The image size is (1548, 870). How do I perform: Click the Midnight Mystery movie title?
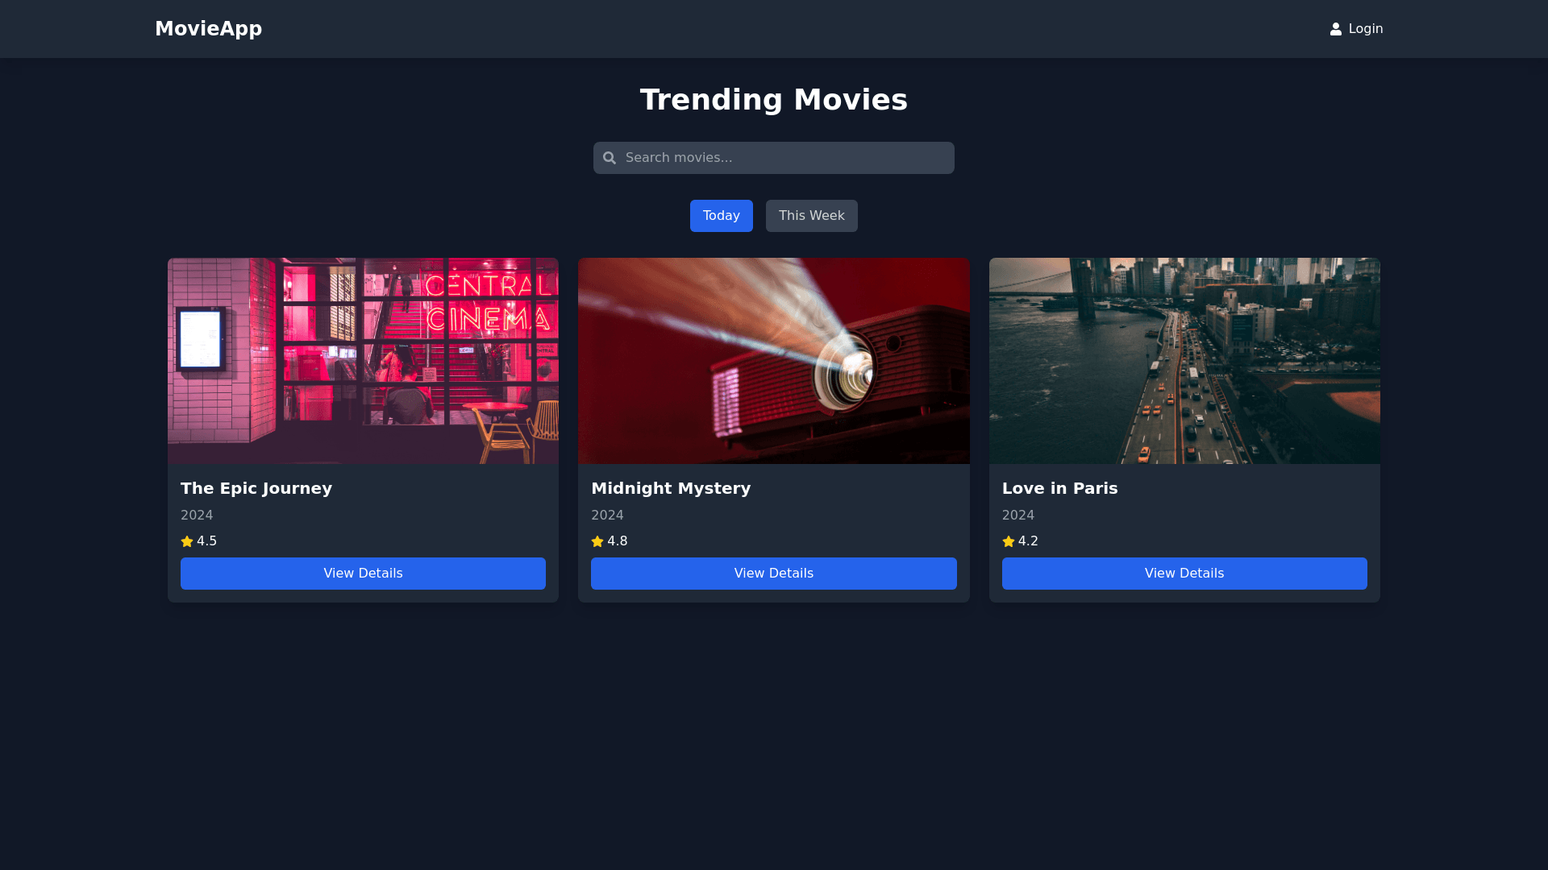coord(671,488)
